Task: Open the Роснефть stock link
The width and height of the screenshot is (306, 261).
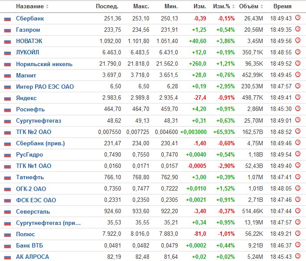Action: [30, 109]
